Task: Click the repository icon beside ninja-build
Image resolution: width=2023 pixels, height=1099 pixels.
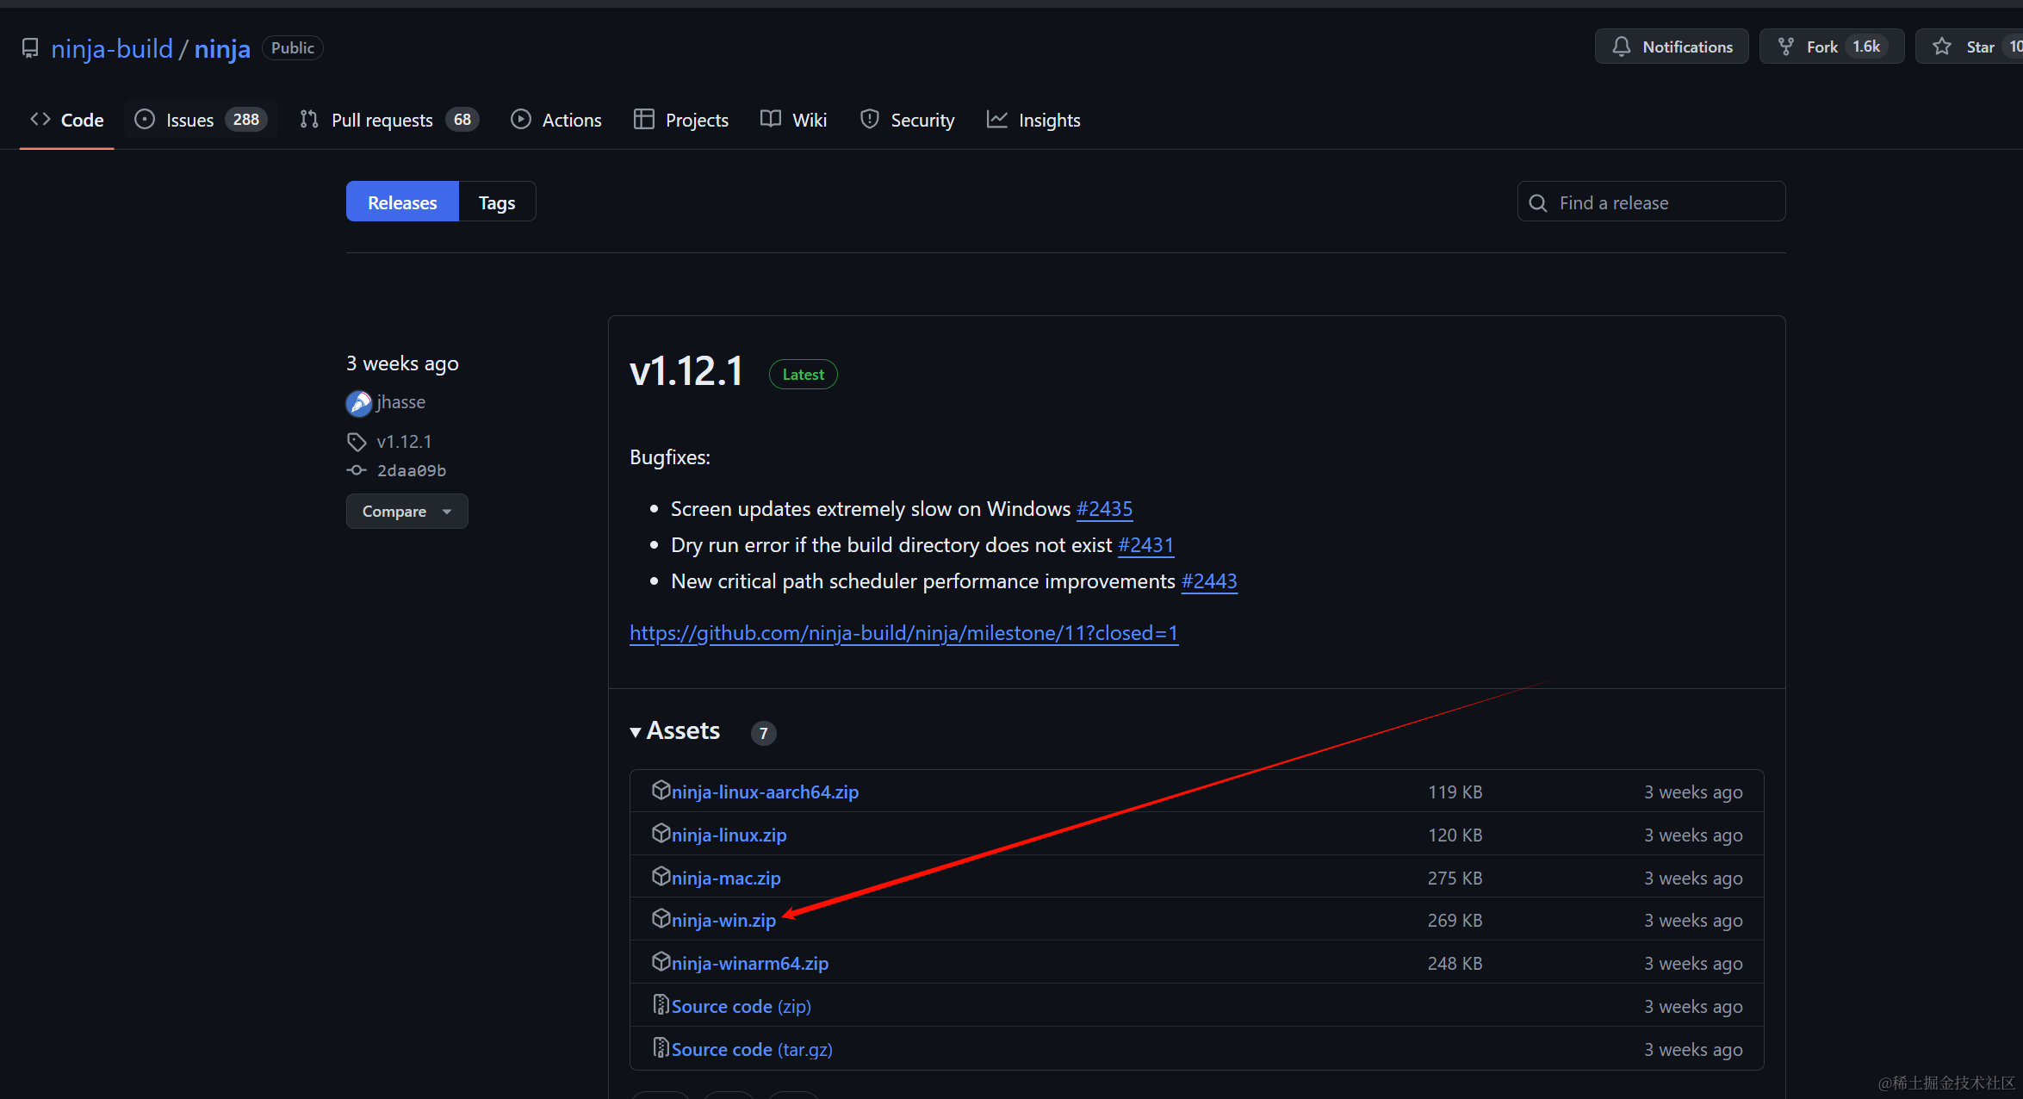Action: click(30, 48)
